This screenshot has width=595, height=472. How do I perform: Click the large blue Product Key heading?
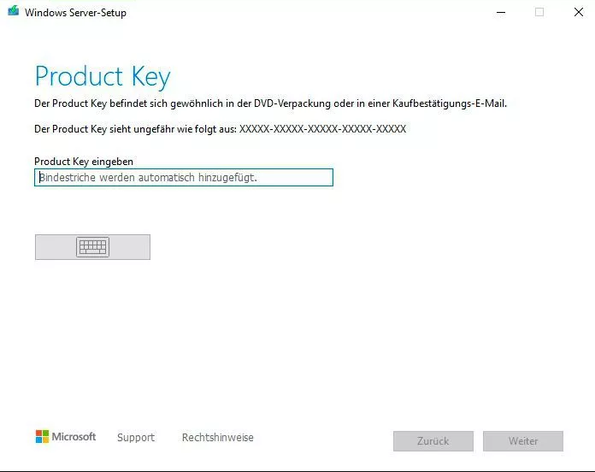coord(103,77)
